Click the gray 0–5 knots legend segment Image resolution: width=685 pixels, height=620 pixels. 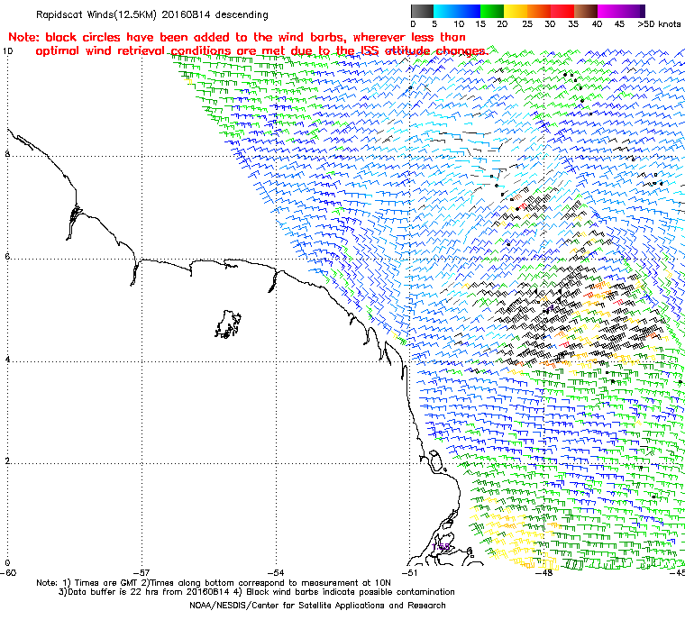[x=422, y=11]
